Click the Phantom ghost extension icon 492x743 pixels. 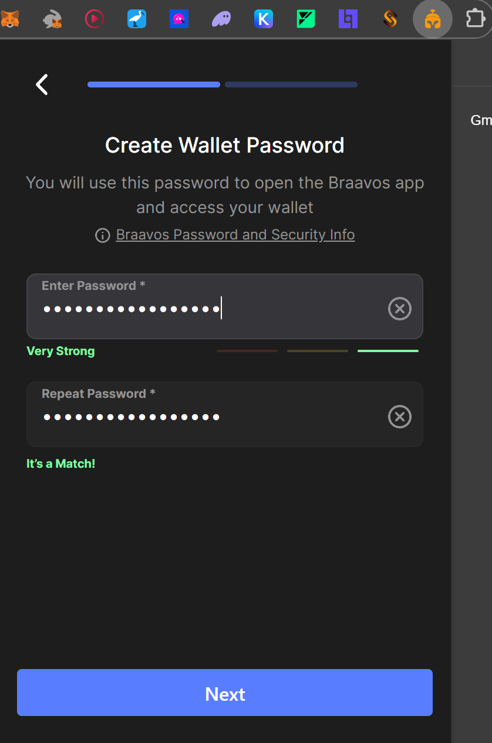pos(221,18)
